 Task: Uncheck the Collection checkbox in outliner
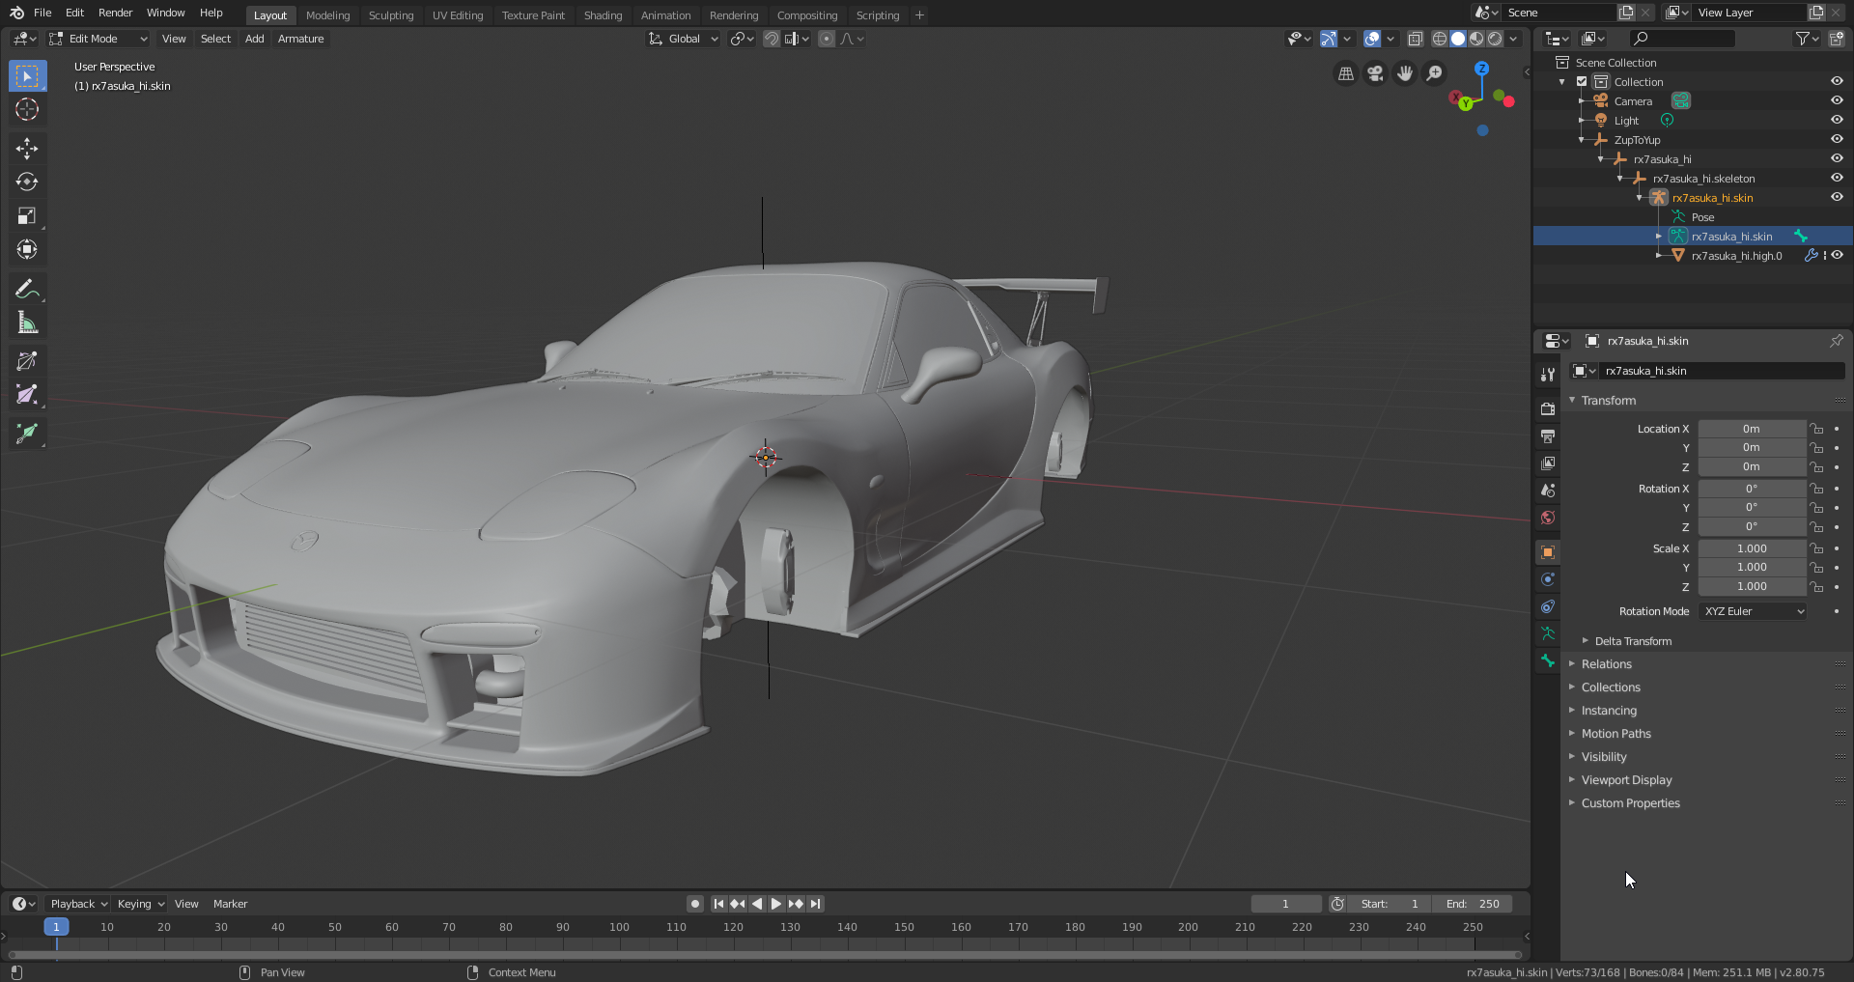(x=1582, y=82)
